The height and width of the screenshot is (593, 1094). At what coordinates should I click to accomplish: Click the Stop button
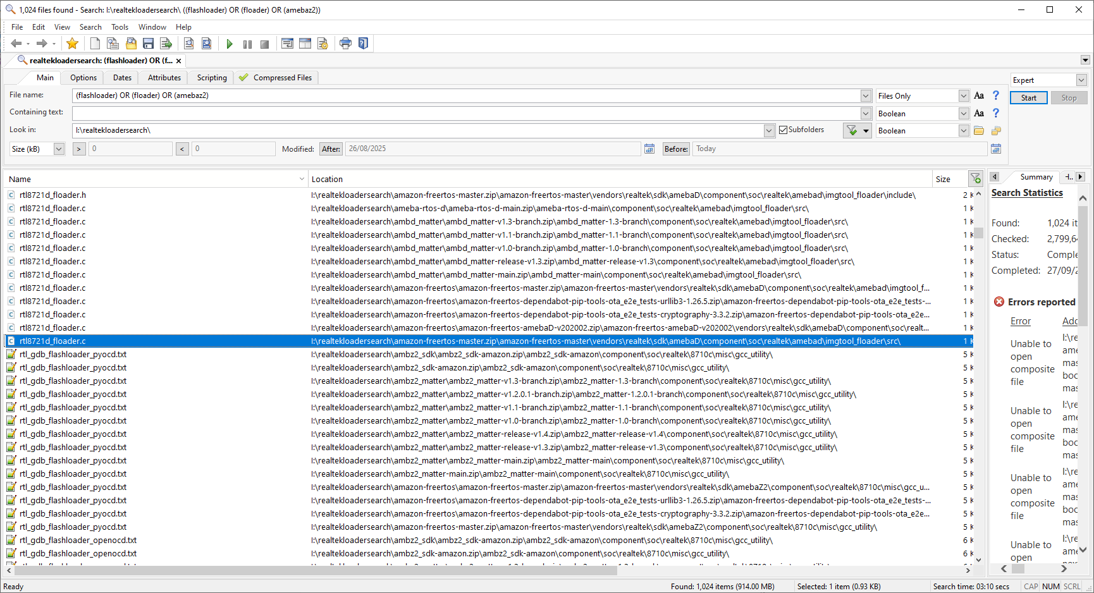1069,98
